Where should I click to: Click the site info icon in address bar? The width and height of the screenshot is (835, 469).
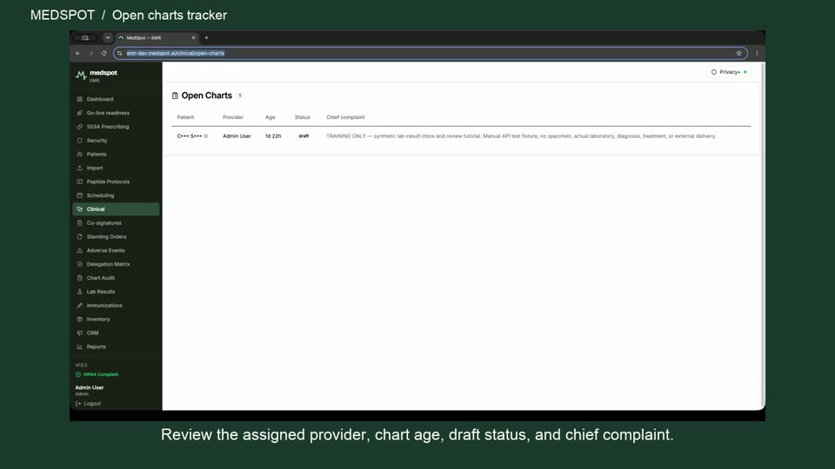pos(119,53)
